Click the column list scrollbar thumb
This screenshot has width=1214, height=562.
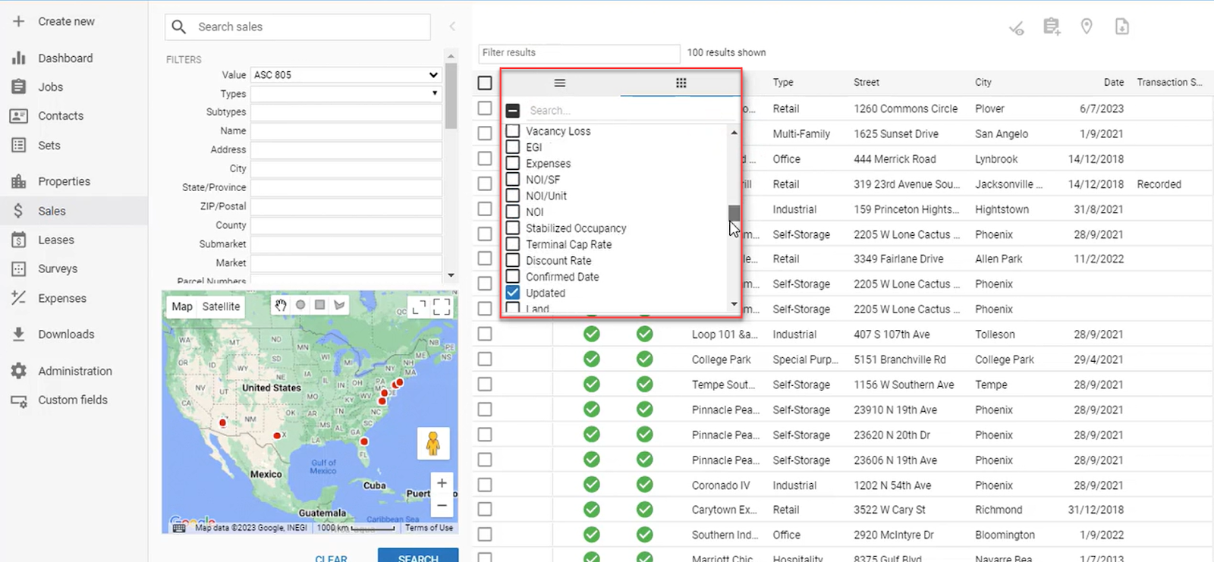(x=734, y=213)
